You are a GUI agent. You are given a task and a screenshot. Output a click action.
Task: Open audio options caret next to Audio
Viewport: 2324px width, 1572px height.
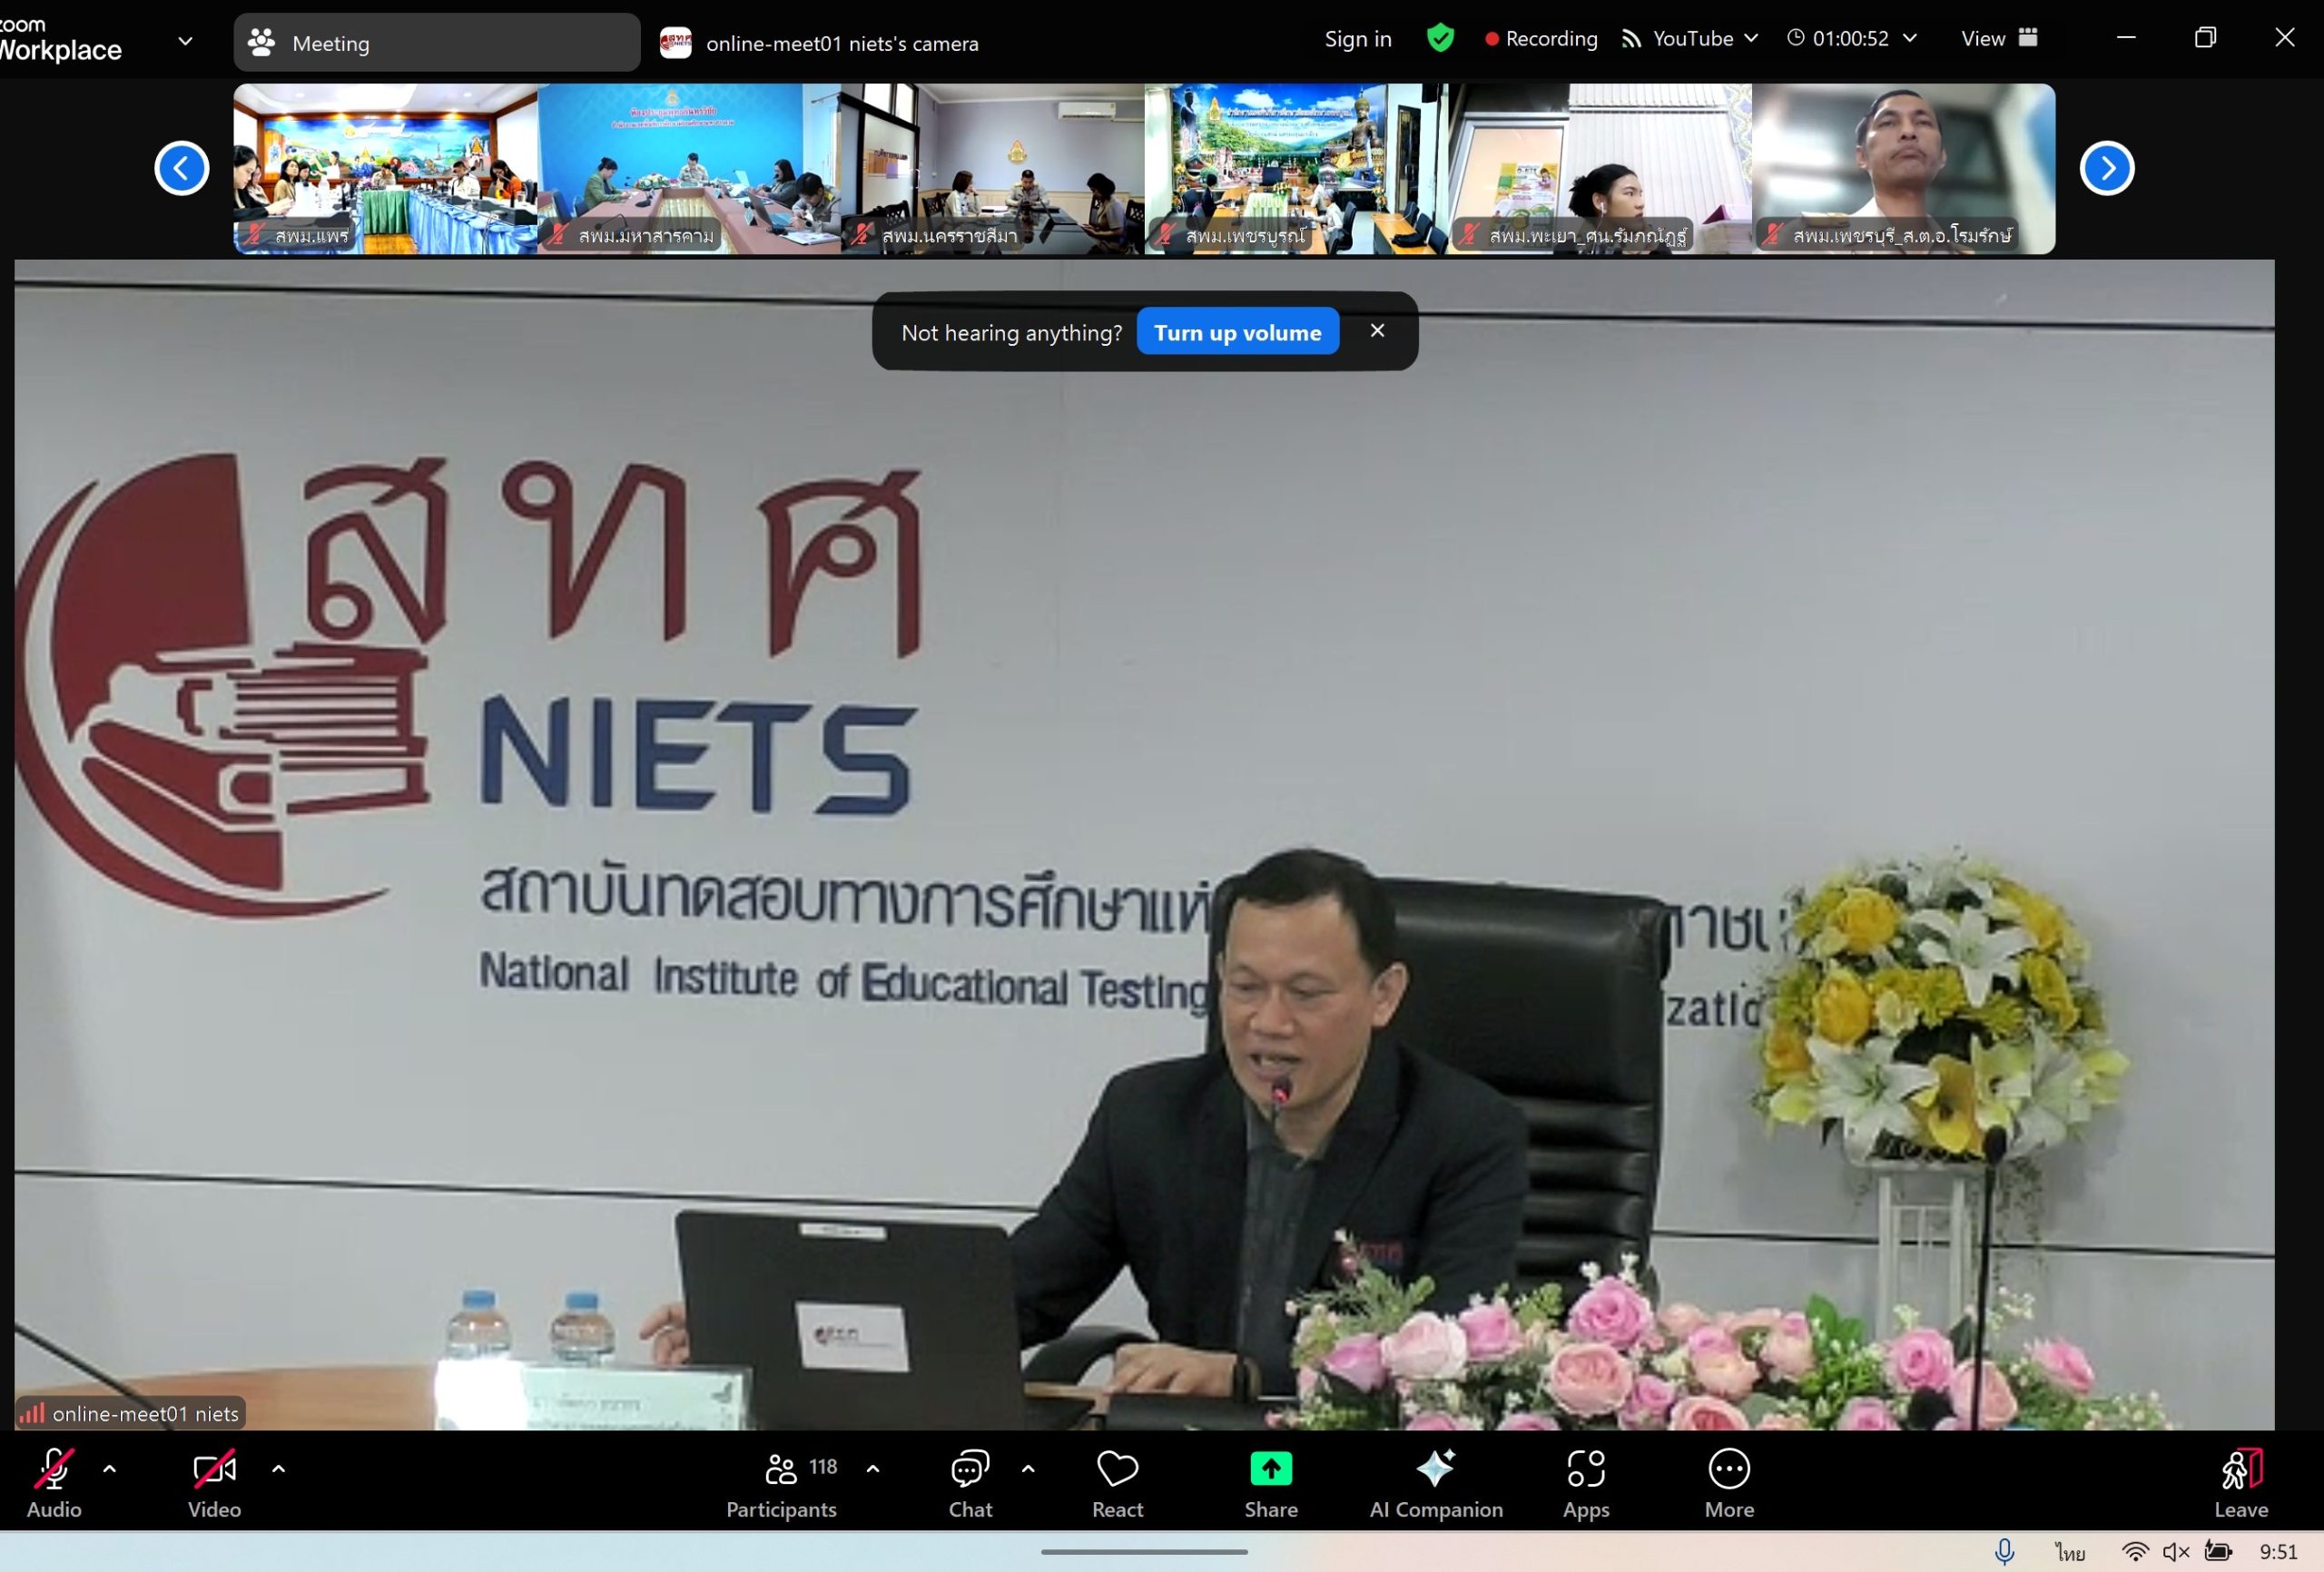pos(110,1469)
